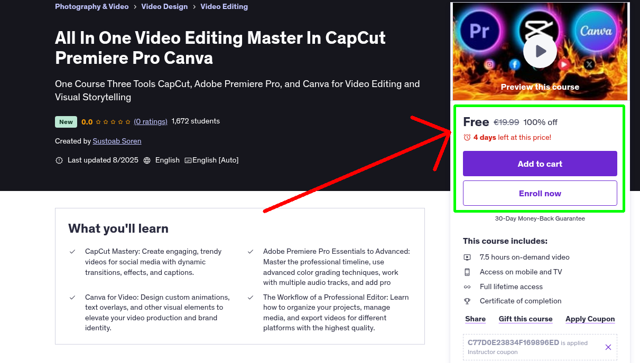
Task: Click the checkmark beside Workflow of a Professional Editor
Action: coord(251,298)
